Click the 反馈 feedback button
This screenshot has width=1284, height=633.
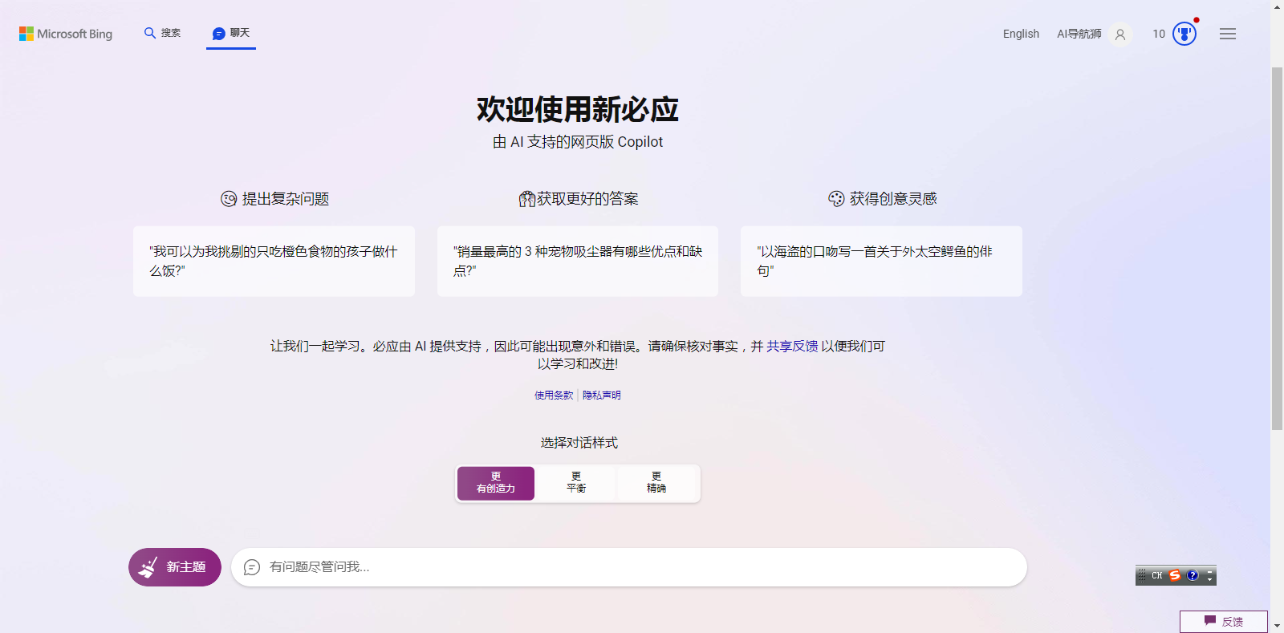[1224, 622]
